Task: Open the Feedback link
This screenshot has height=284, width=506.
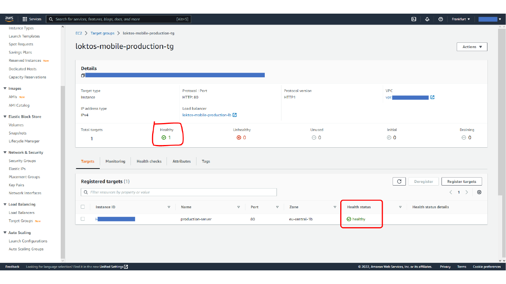Action: point(12,267)
